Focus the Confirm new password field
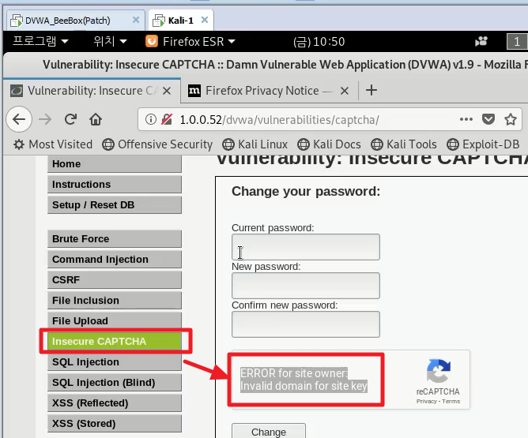 click(x=306, y=324)
